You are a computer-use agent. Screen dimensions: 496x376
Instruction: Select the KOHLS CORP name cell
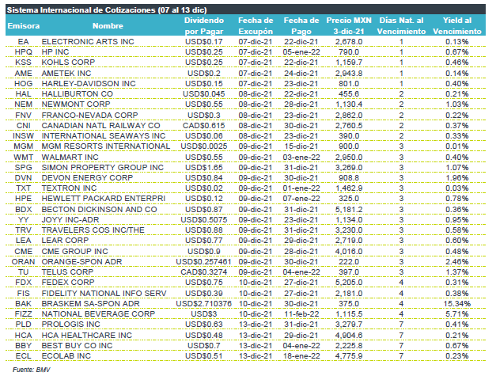point(68,63)
